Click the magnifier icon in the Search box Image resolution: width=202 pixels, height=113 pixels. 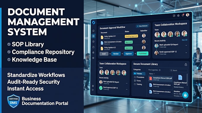171,70
